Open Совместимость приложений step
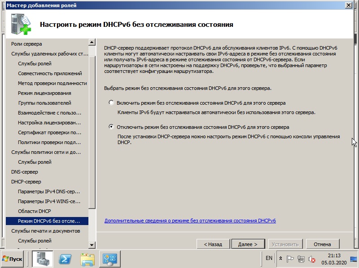The image size is (359, 268). click(50, 73)
